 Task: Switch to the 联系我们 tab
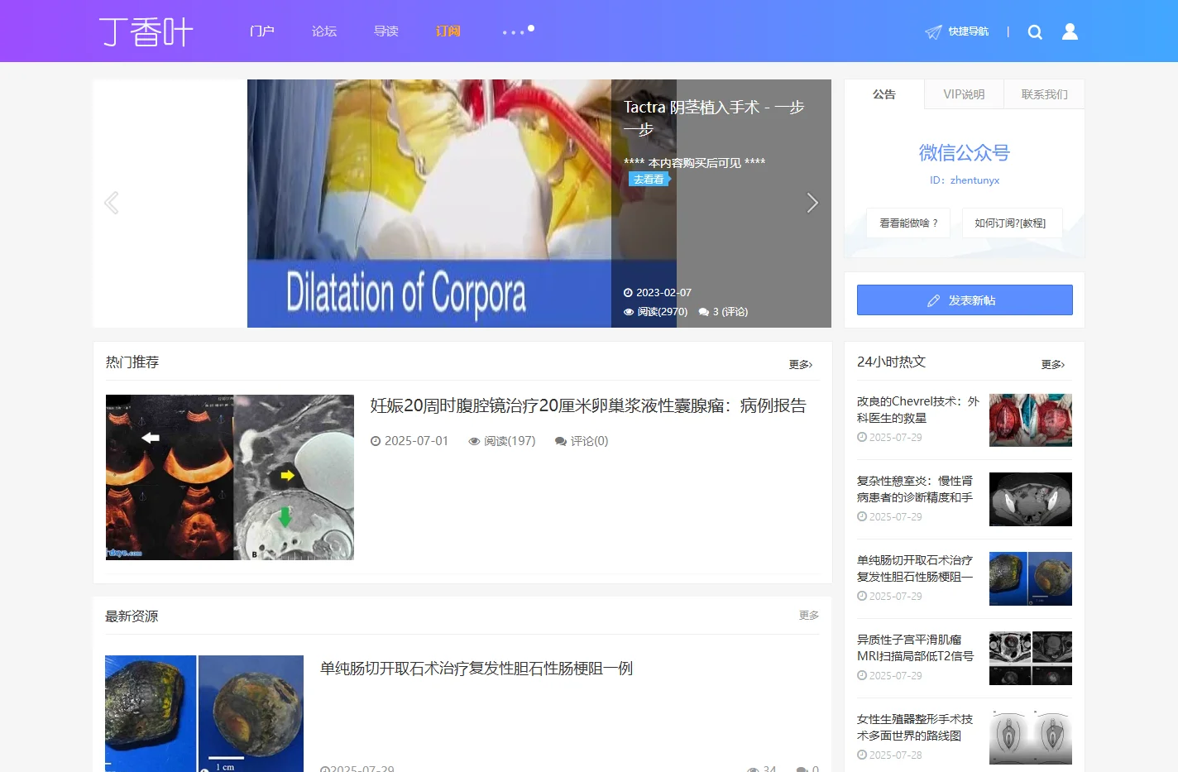(1045, 94)
